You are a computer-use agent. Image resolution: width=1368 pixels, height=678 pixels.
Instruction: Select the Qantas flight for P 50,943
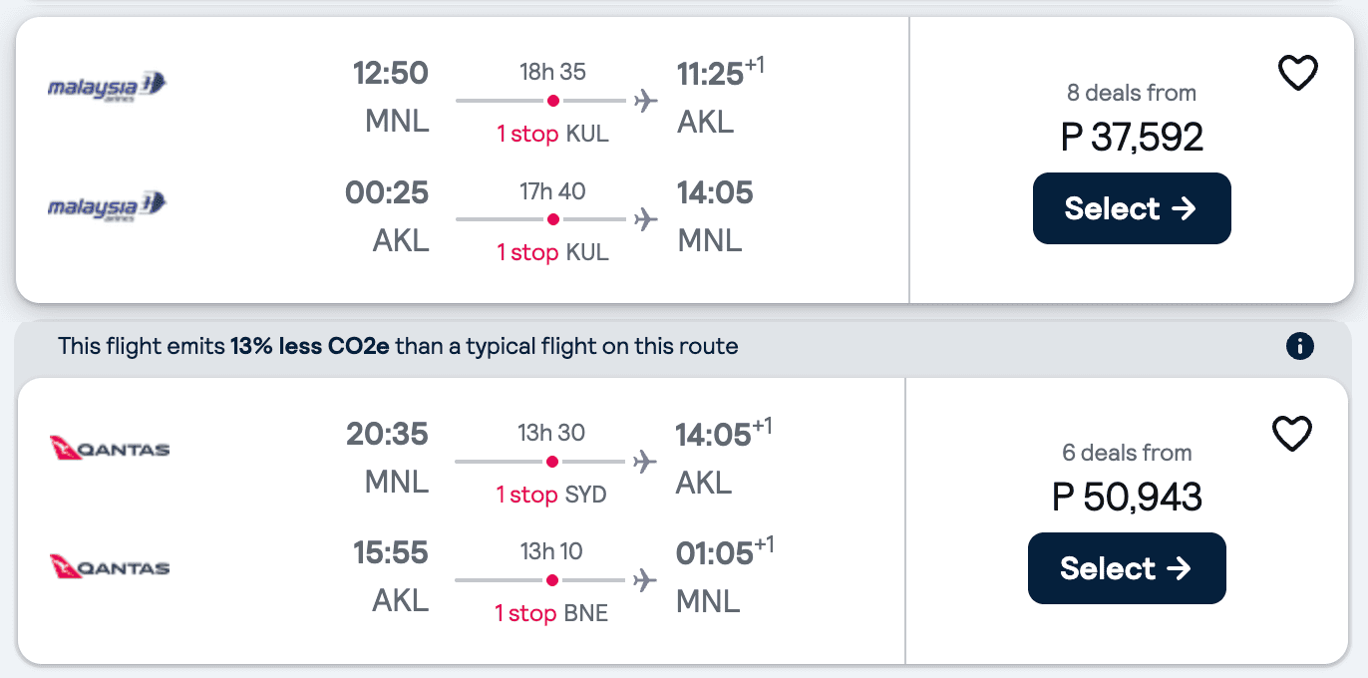pos(1127,567)
